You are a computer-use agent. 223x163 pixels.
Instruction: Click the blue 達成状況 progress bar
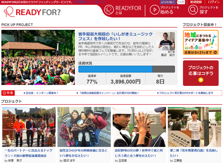pos(116,69)
